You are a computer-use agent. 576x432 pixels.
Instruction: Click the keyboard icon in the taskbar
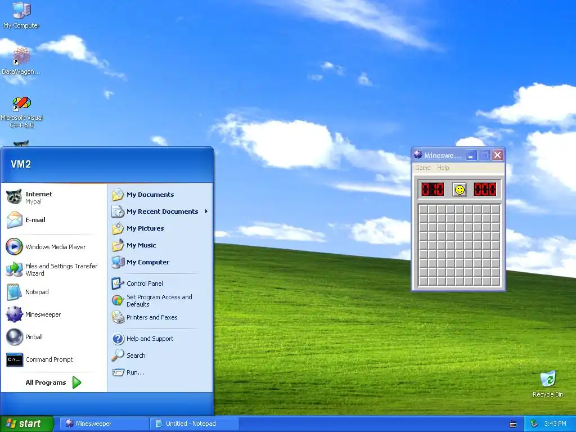point(513,424)
